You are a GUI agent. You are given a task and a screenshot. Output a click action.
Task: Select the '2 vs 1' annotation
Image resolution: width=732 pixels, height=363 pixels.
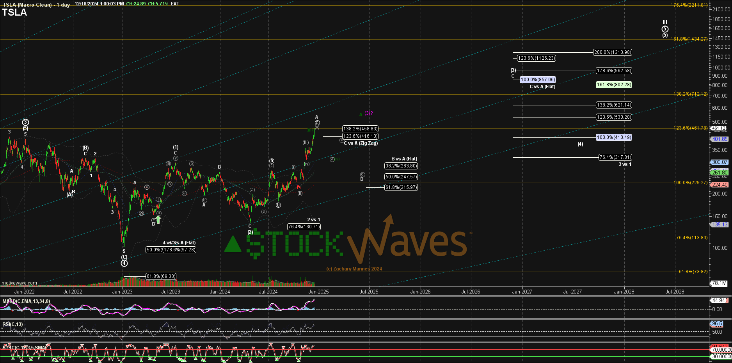313,220
